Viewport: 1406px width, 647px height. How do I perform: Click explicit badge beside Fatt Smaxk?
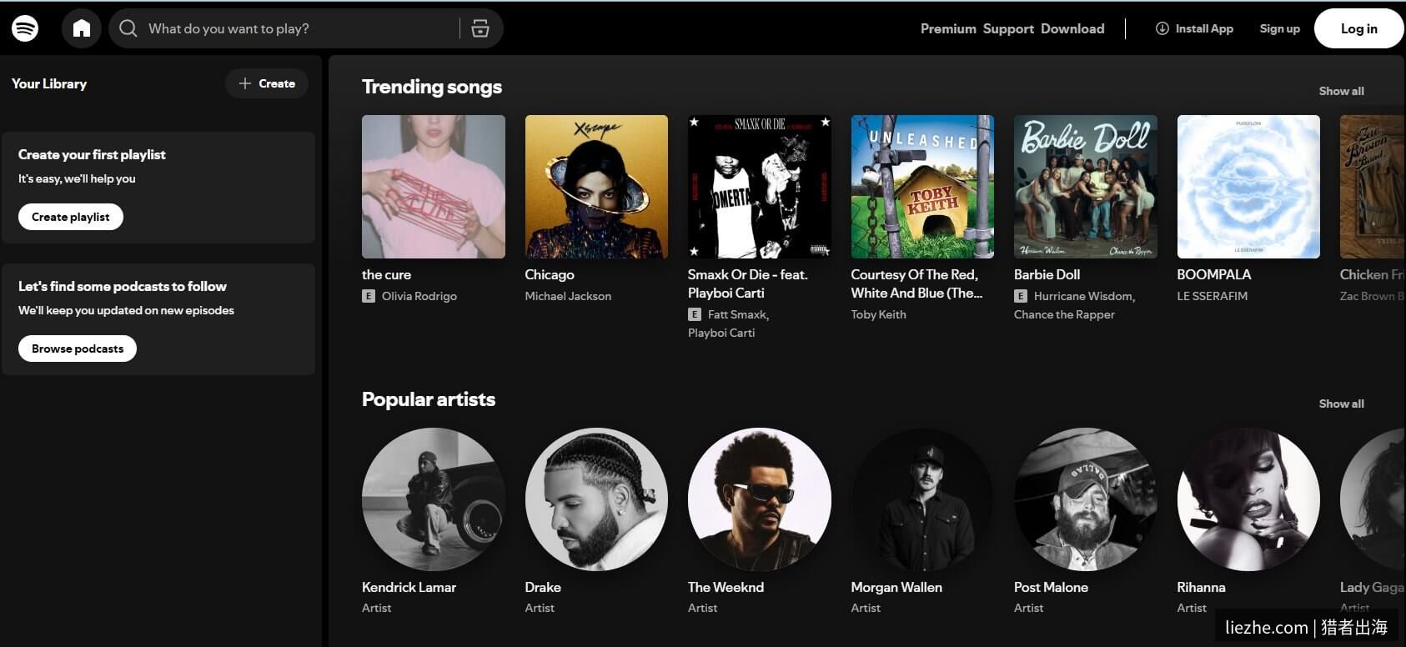click(x=694, y=314)
